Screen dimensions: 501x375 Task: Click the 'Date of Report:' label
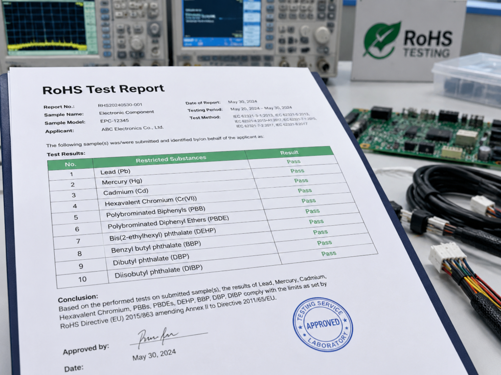click(x=203, y=103)
